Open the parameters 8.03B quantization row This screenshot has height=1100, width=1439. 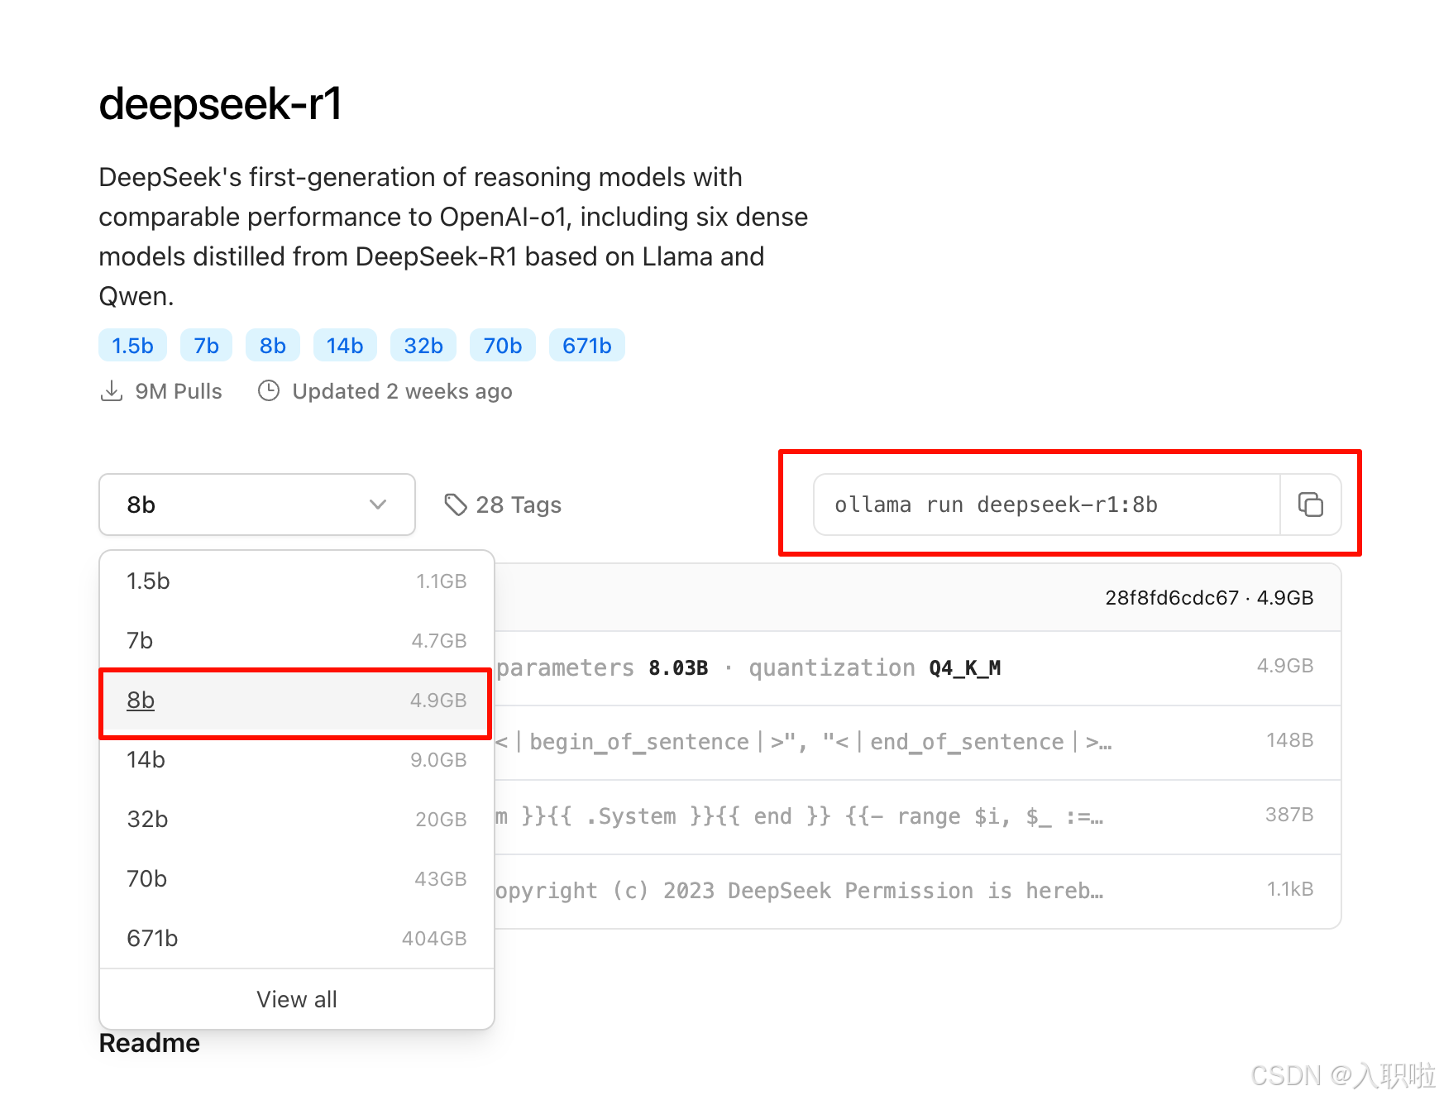point(918,668)
